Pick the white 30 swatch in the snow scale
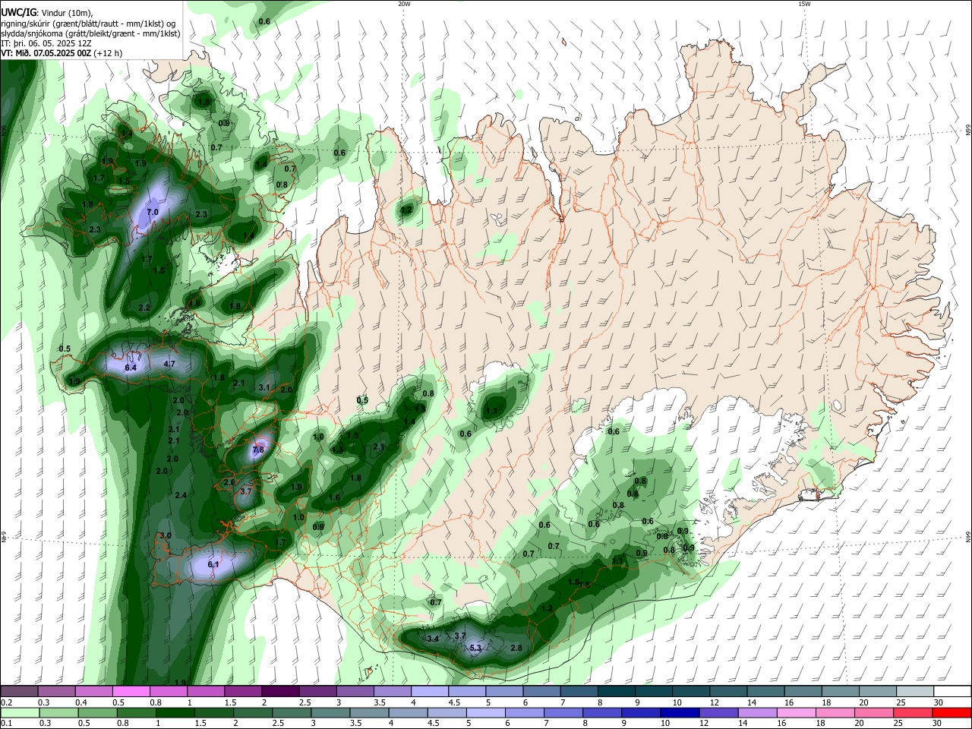The height and width of the screenshot is (729, 972). [951, 692]
